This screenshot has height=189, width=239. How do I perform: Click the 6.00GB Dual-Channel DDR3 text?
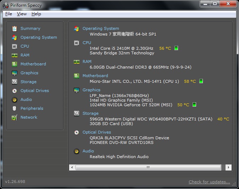coord(140,67)
